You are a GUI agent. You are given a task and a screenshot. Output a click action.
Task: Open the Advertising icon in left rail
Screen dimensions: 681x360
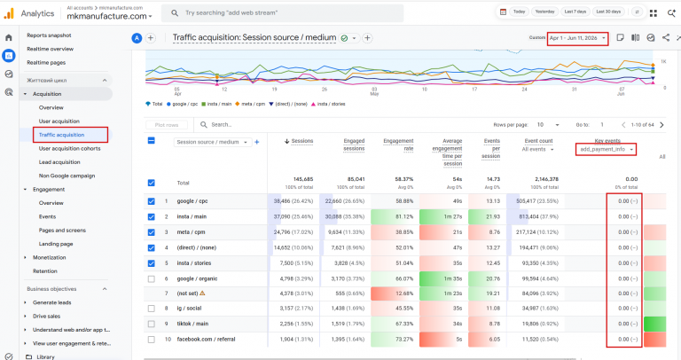click(9, 91)
